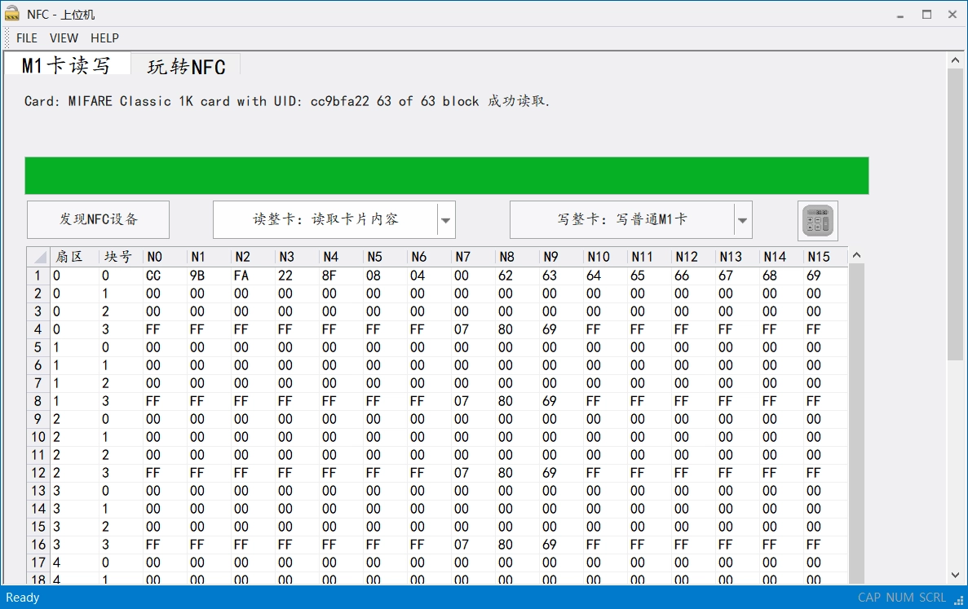Click the 扇区 column header
This screenshot has height=609, width=968.
pyautogui.click(x=75, y=257)
